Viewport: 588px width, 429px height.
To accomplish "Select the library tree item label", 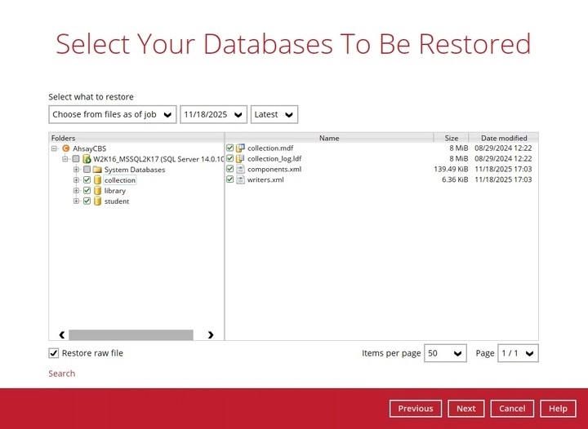I will pos(115,191).
